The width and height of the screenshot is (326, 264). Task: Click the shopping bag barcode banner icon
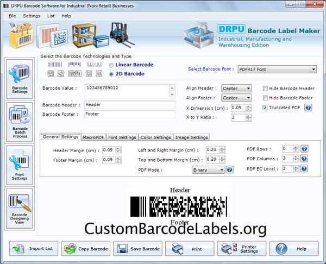tap(21, 35)
